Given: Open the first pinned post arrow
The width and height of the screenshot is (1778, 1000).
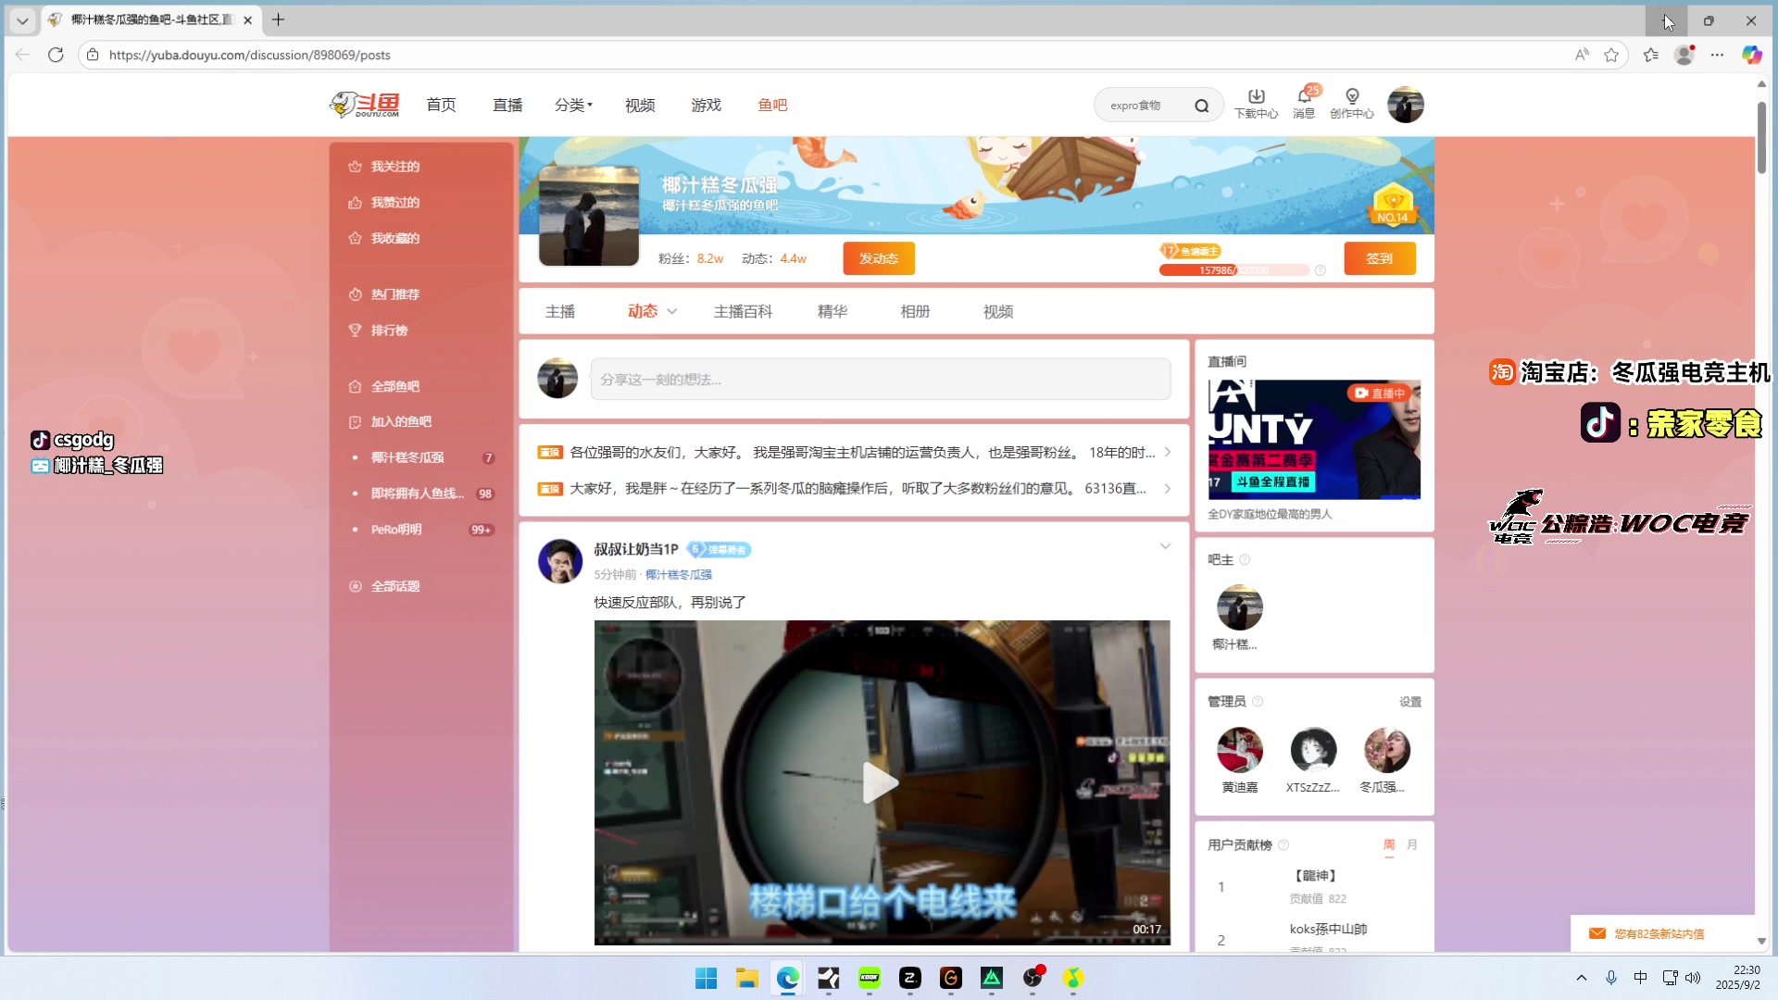Looking at the screenshot, I should (x=1168, y=453).
